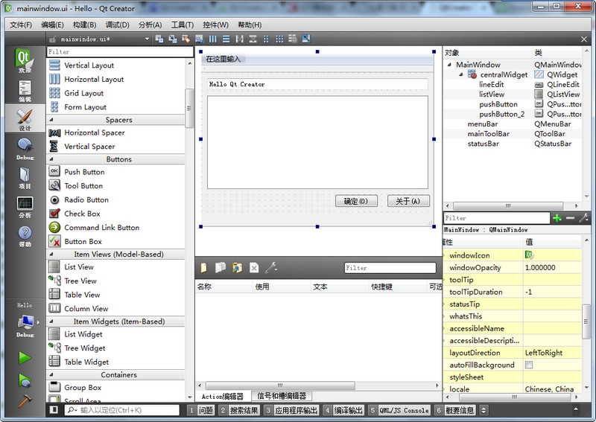The image size is (596, 422).
Task: Click the wrench icon in action editor toolbar
Action: [271, 267]
